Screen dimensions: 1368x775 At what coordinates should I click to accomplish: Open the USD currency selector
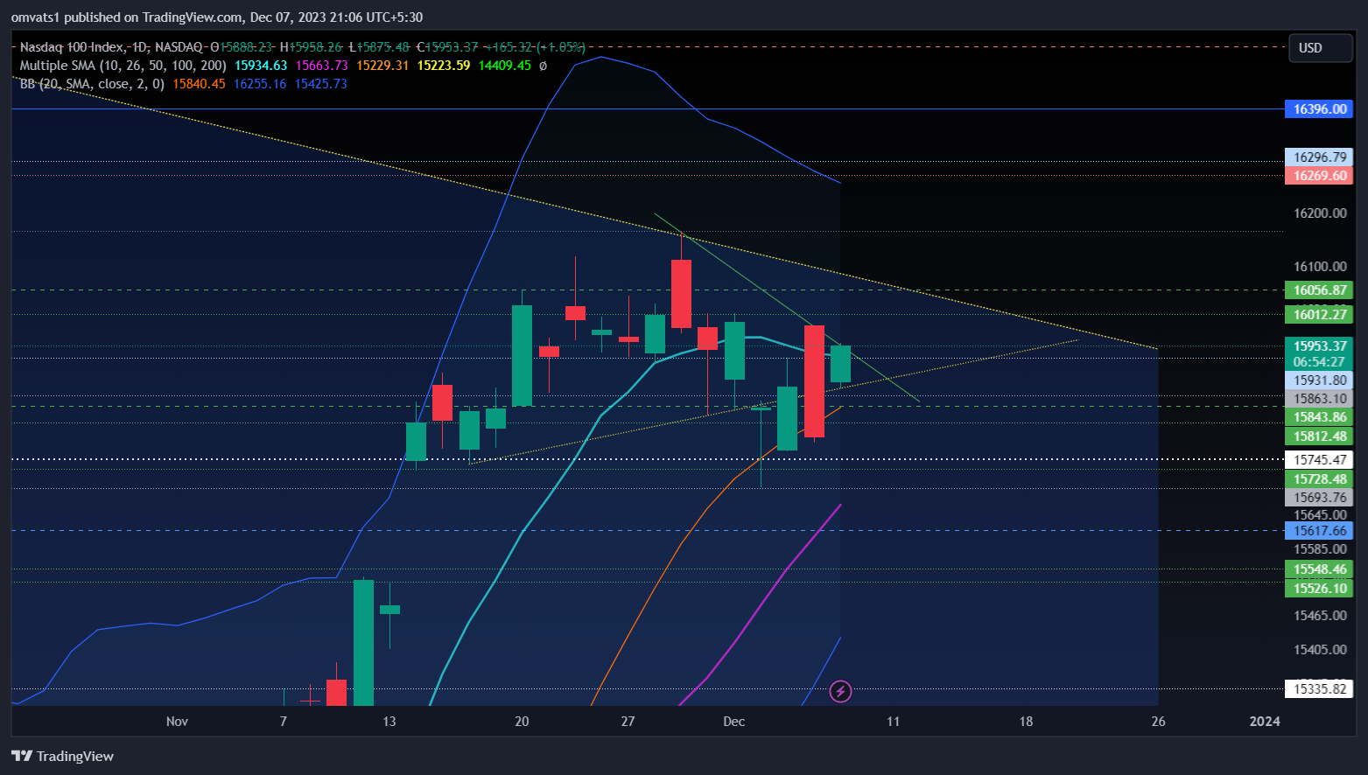click(x=1320, y=48)
